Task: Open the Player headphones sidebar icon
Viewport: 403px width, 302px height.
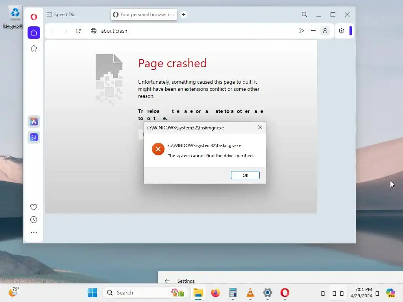Action: click(34, 137)
